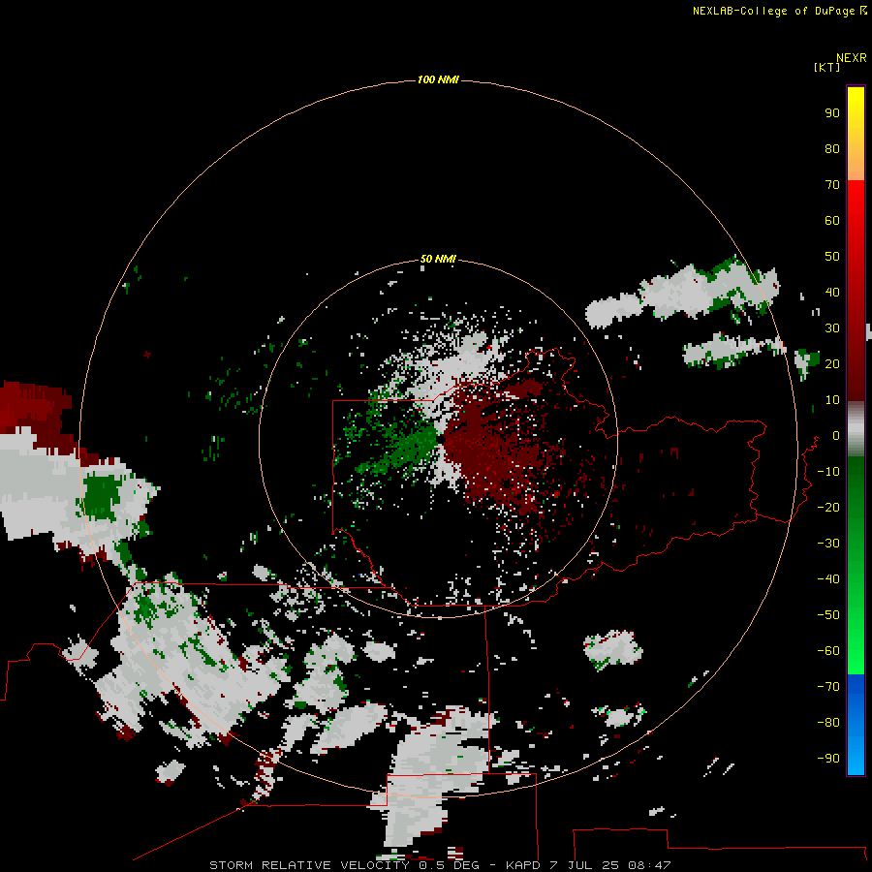The image size is (872, 872).
Task: Click the -40 value on the velocity scale
Action: [x=828, y=579]
